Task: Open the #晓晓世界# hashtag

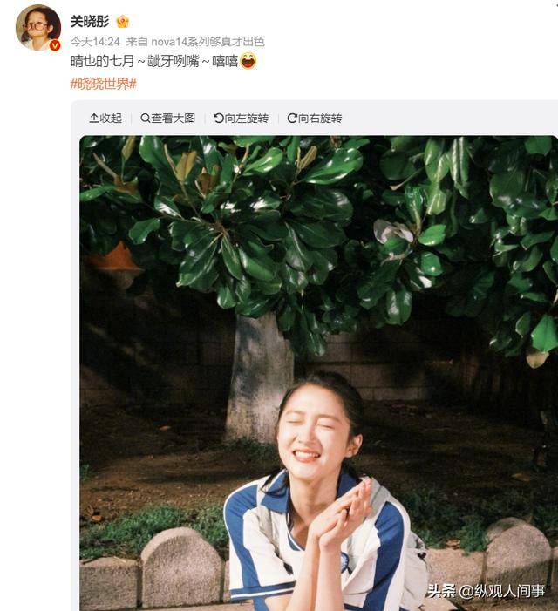Action: (103, 84)
